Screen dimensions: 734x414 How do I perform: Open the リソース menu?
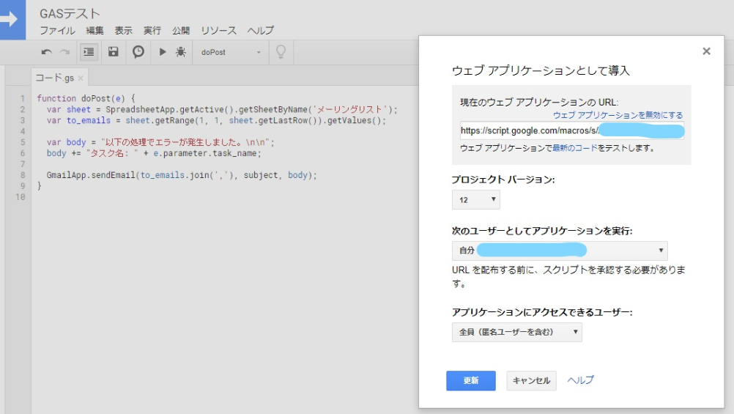coord(218,31)
